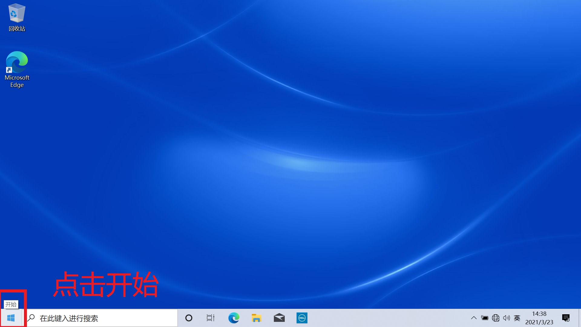Switch input language via the 英 indicator
The image size is (581, 327).
(x=517, y=318)
